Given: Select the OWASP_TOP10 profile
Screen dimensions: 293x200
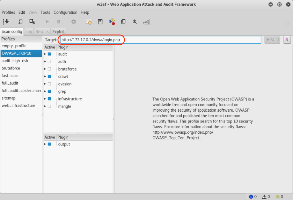Looking at the screenshot, I should [21, 53].
